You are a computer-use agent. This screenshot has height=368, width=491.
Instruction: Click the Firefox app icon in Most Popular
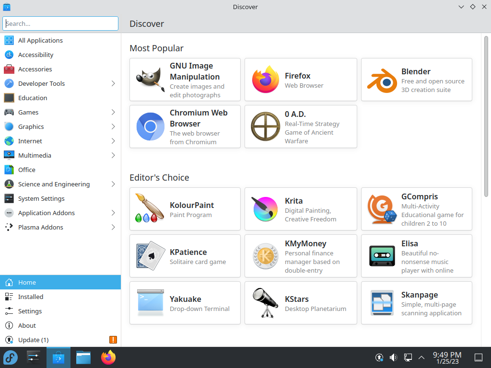click(x=266, y=80)
